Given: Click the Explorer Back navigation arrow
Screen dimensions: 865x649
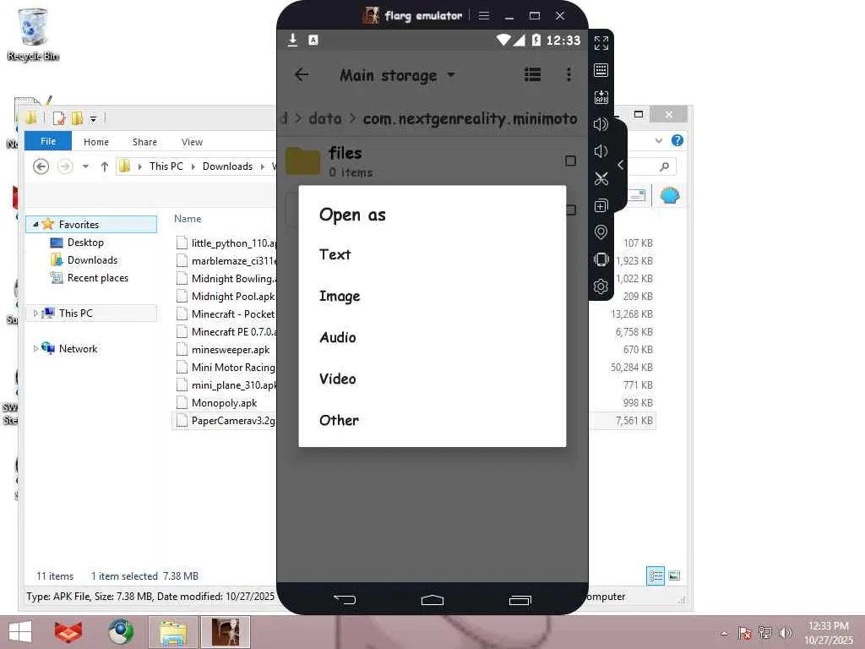Looking at the screenshot, I should 41,166.
